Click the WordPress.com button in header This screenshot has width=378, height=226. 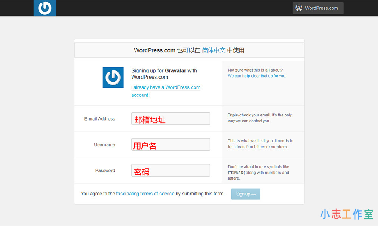click(318, 8)
